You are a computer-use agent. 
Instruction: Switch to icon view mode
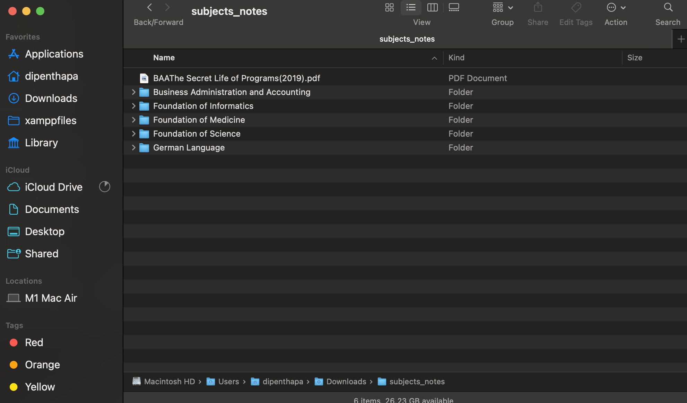pos(389,7)
